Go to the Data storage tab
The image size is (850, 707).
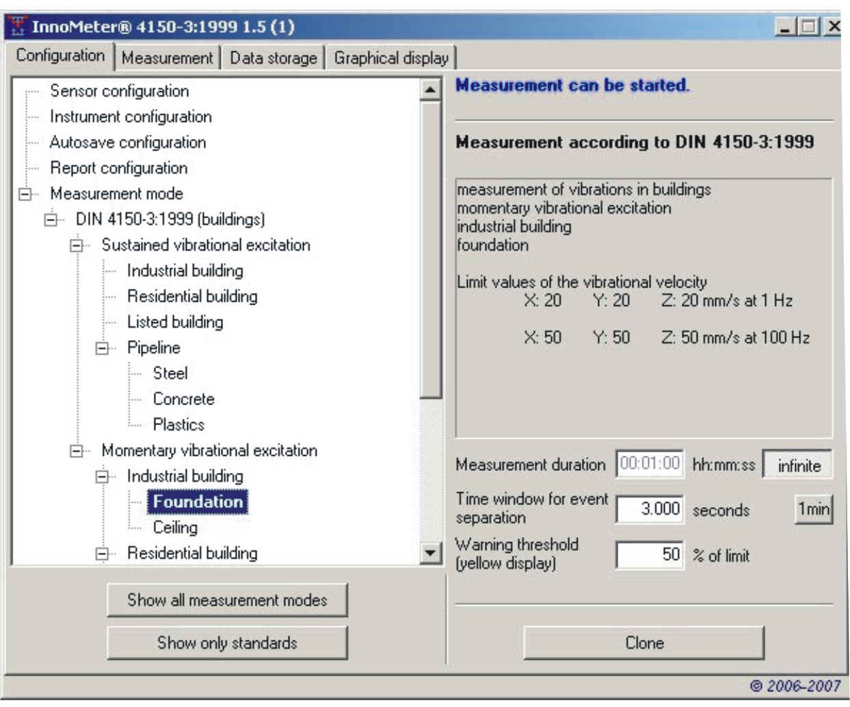point(273,58)
